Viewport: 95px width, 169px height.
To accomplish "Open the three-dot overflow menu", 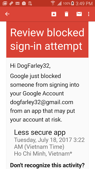I will [x=89, y=14].
